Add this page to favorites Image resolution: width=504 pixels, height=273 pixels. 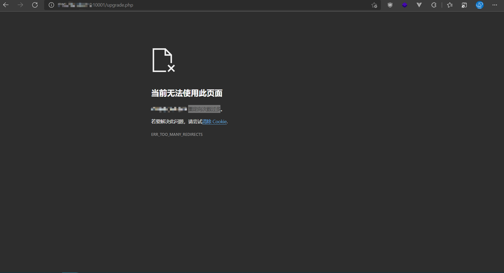point(374,5)
